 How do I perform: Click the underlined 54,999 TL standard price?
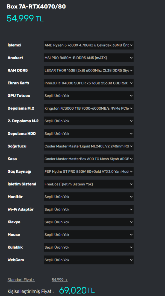(60, 280)
